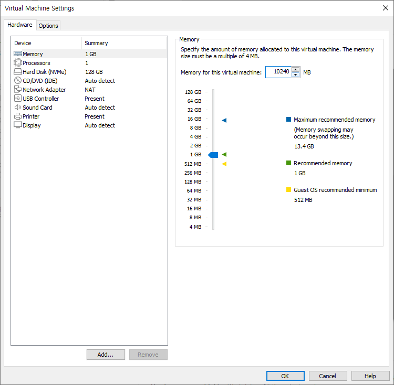Image resolution: width=394 pixels, height=385 pixels.
Task: Decrease memory with the down spinner arrow
Action: (x=295, y=74)
